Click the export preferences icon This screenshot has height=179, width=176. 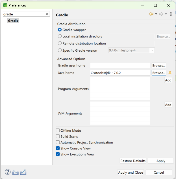23,172
